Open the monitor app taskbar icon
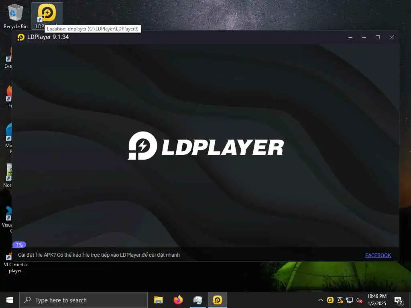 click(x=197, y=300)
